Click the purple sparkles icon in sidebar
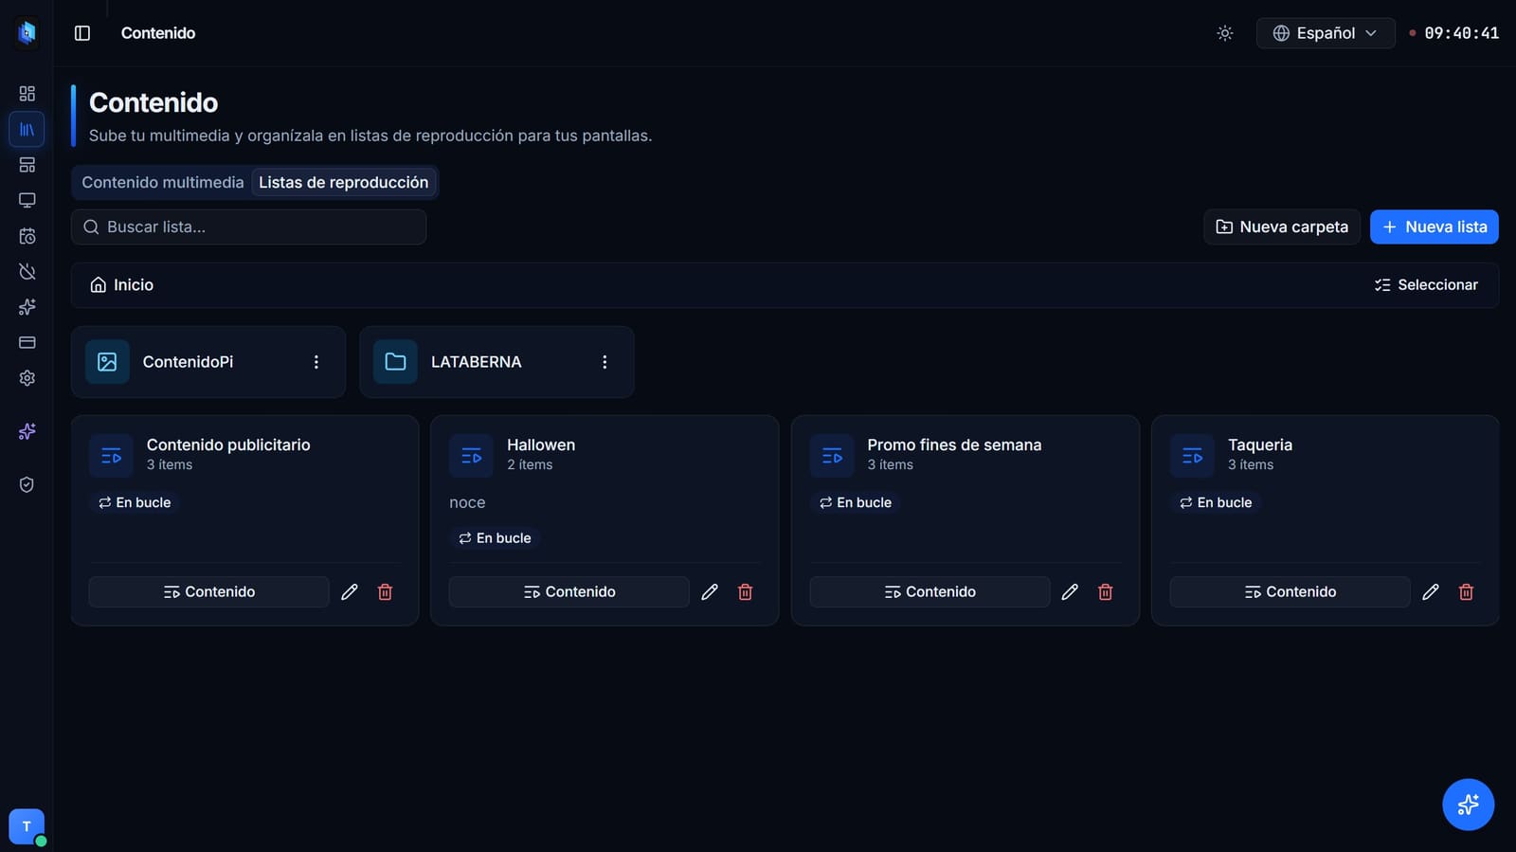 [27, 431]
